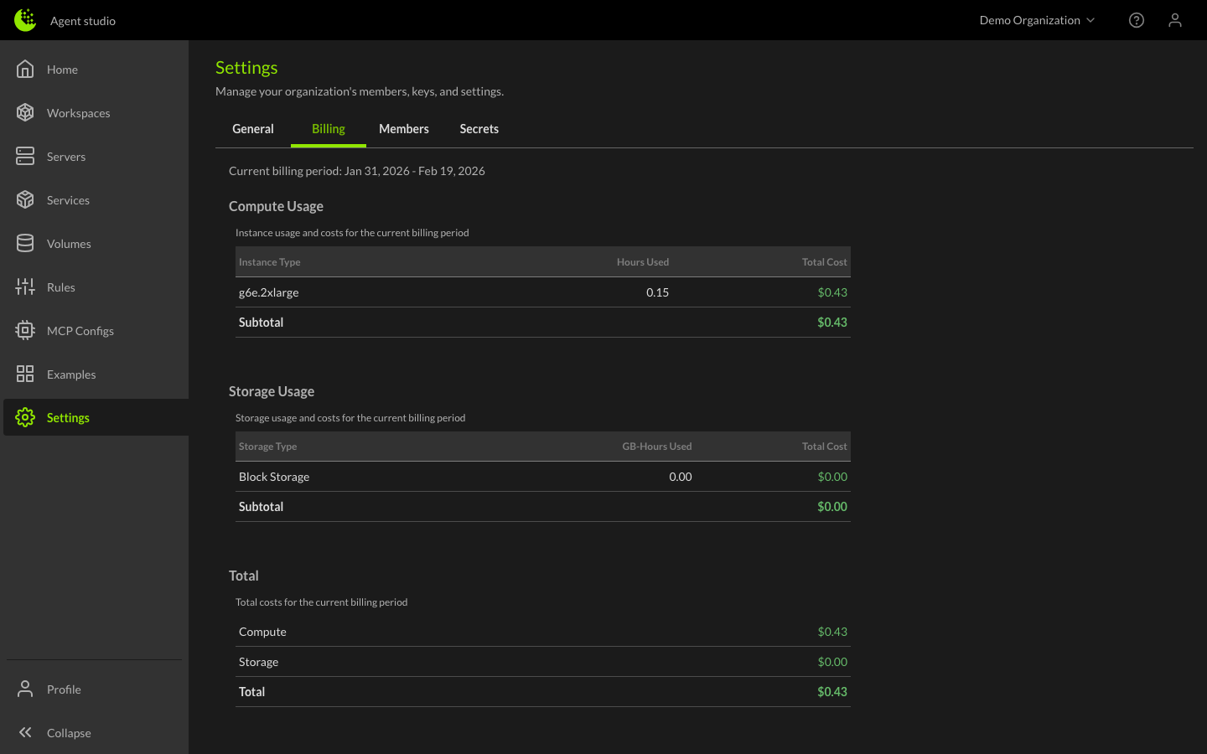Open the Demo Organization dropdown
The width and height of the screenshot is (1207, 754).
[x=1037, y=19]
